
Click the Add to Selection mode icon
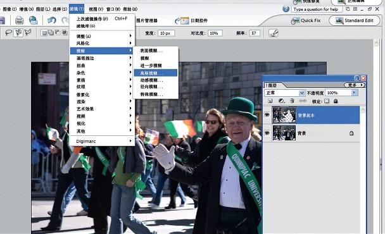[x=51, y=33]
